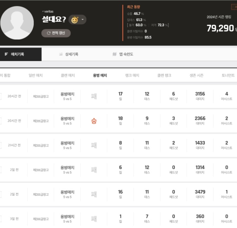Screen dimensions: 237x228
Task: Open the 맵 숙련도 tab
Action: (x=126, y=54)
